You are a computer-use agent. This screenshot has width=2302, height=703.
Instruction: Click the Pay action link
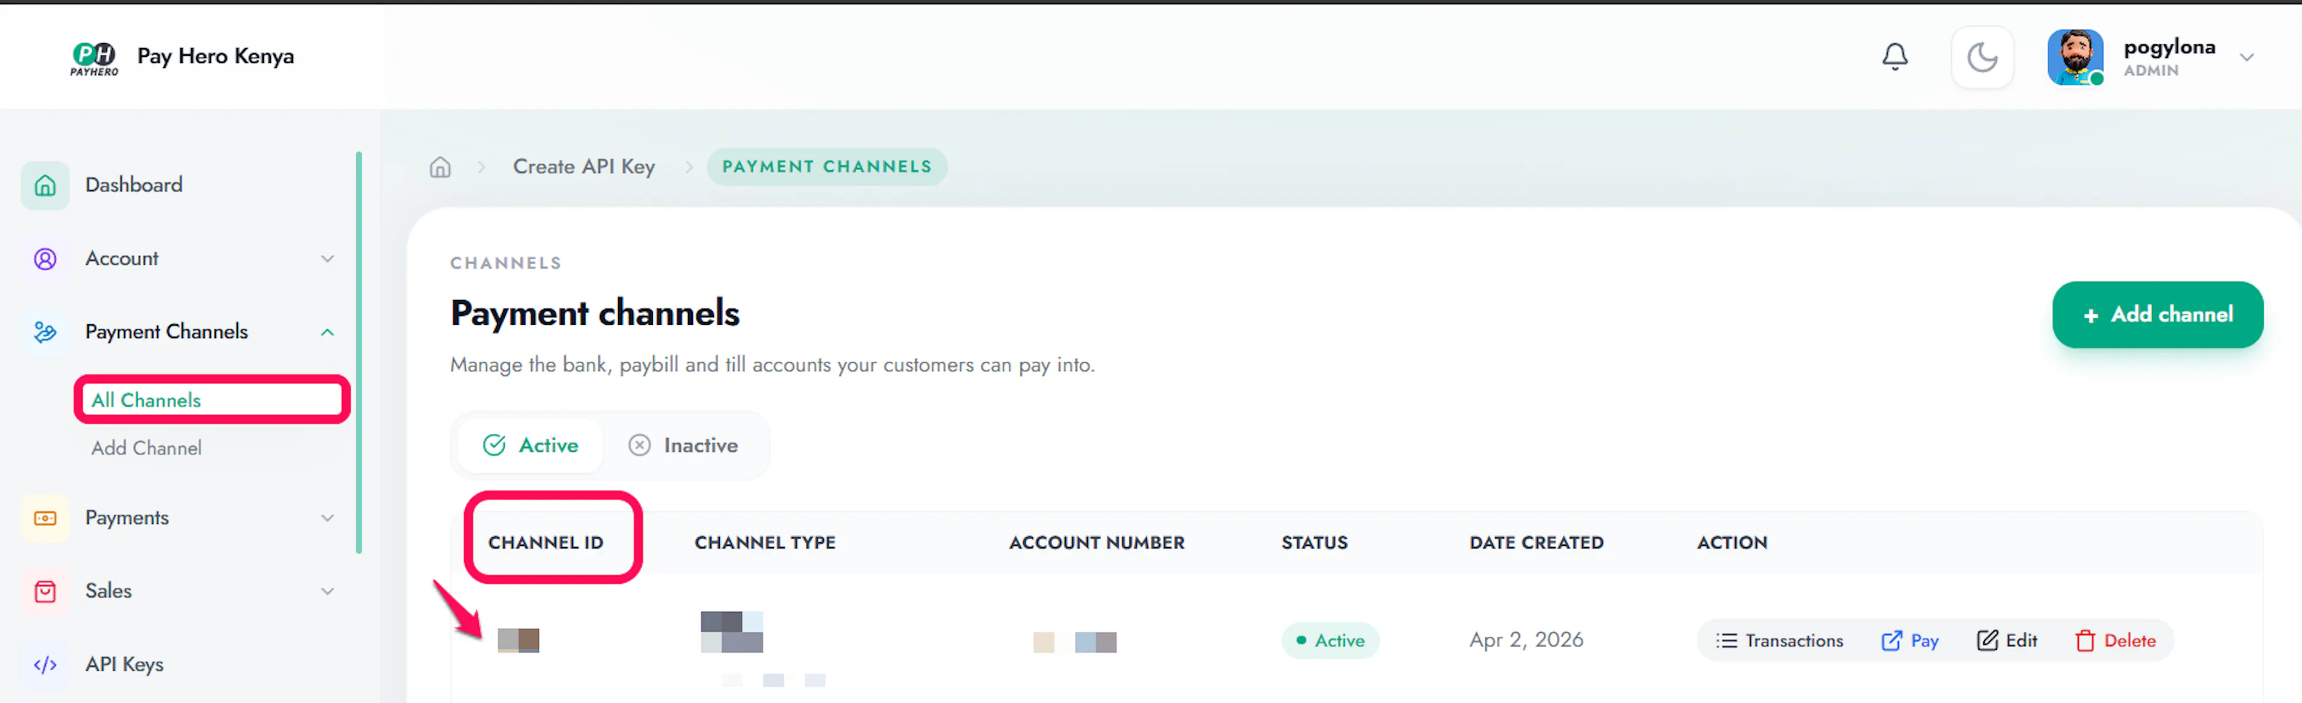pyautogui.click(x=1910, y=641)
